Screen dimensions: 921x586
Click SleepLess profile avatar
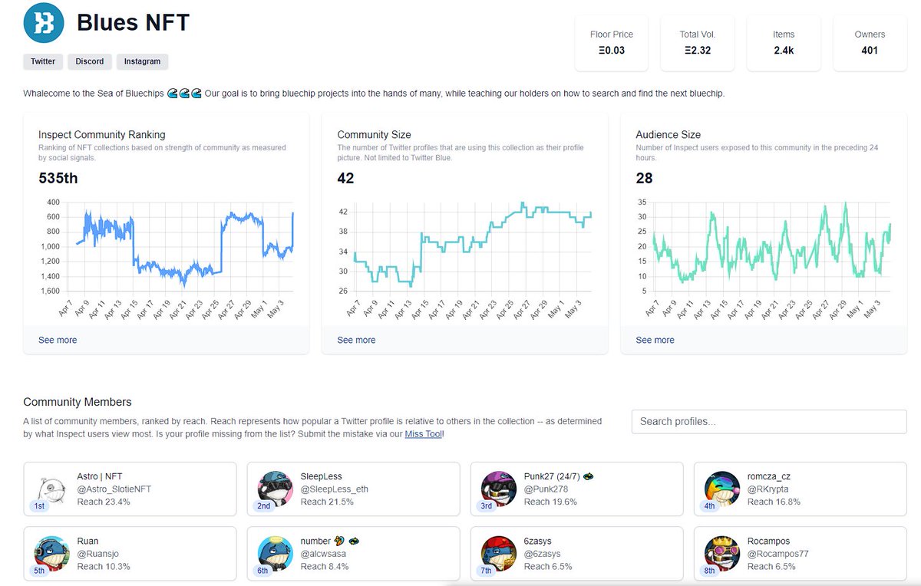click(x=275, y=488)
